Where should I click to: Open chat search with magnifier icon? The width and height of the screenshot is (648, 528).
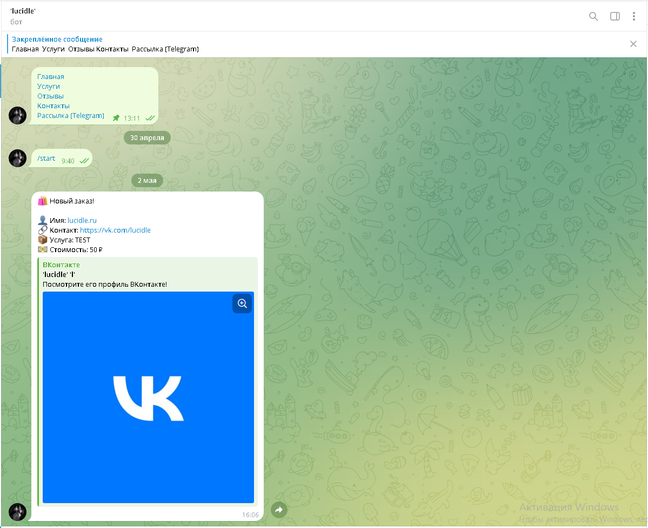[593, 16]
